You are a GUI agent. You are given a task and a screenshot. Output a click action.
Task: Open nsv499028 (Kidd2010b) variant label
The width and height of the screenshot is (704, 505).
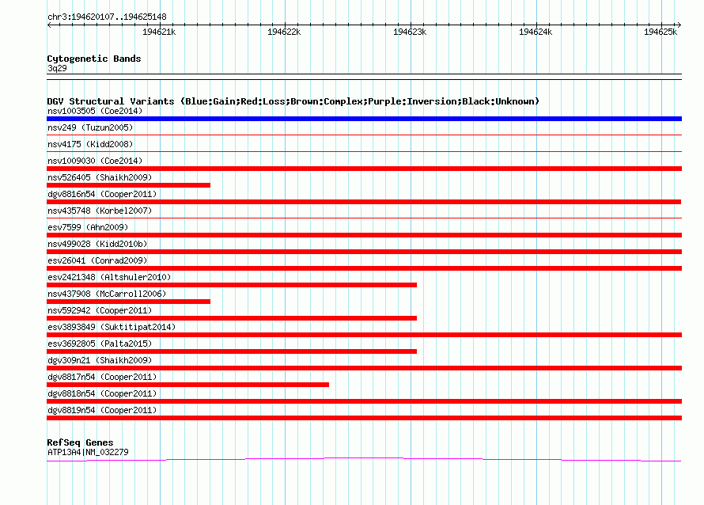click(97, 244)
